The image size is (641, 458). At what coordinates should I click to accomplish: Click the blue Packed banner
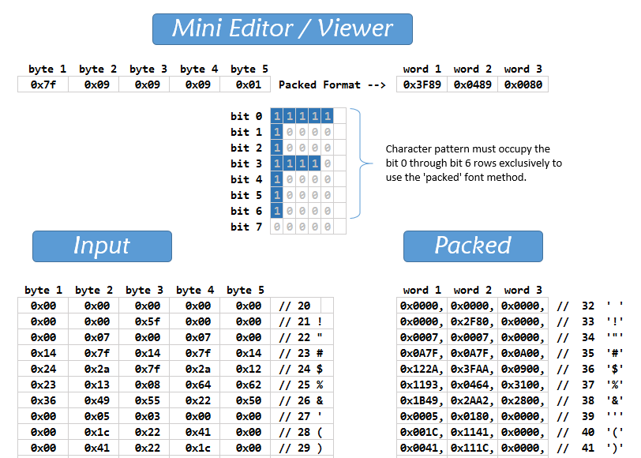point(473,246)
